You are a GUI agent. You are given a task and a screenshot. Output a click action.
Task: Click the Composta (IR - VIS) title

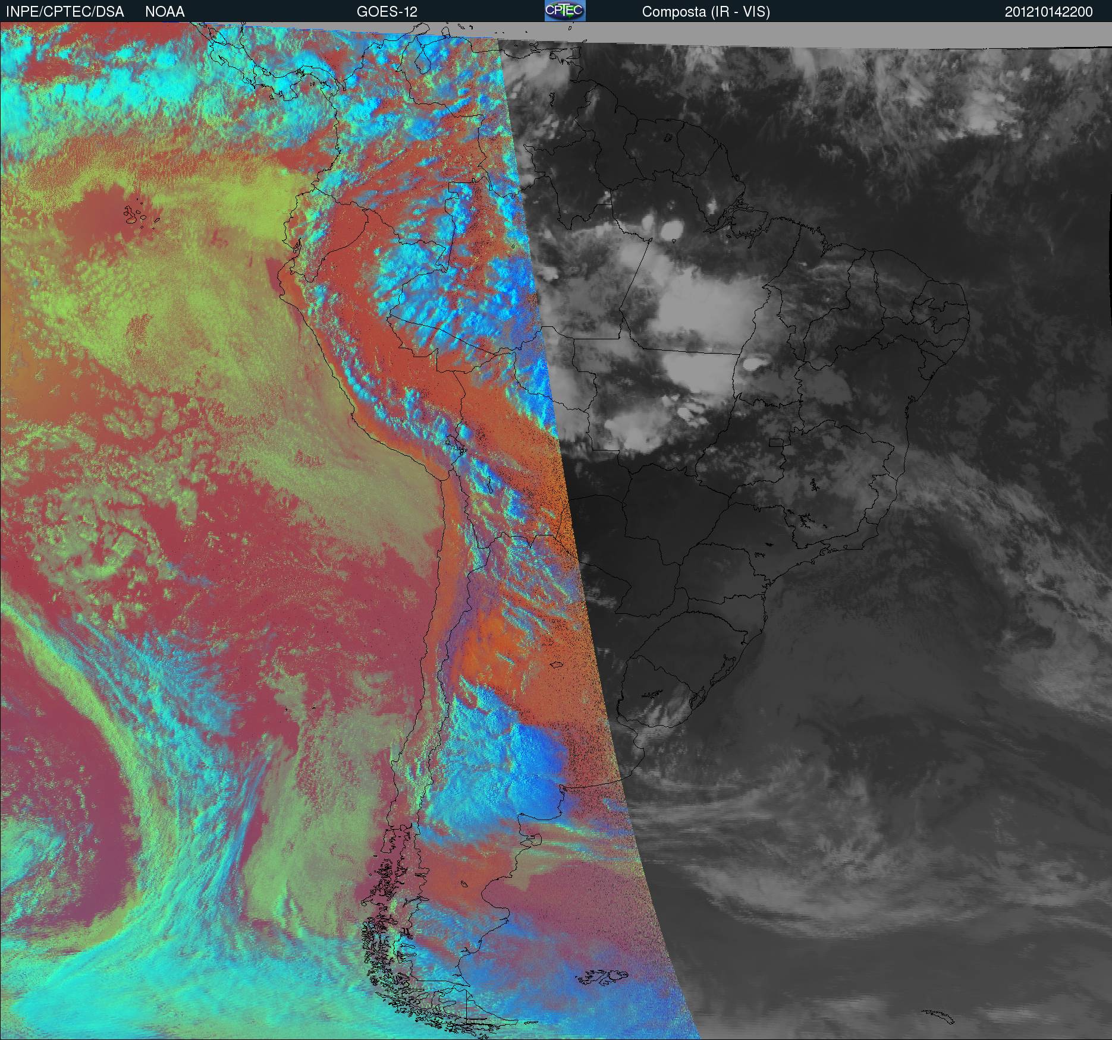pyautogui.click(x=706, y=12)
